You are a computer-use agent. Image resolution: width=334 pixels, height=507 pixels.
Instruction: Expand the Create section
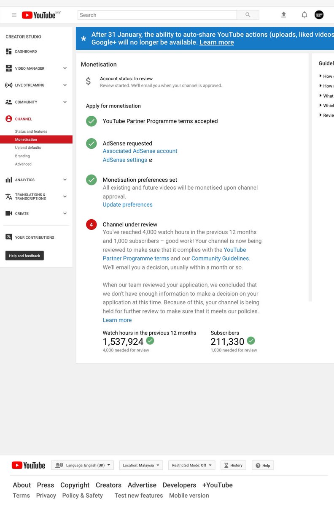pos(65,213)
